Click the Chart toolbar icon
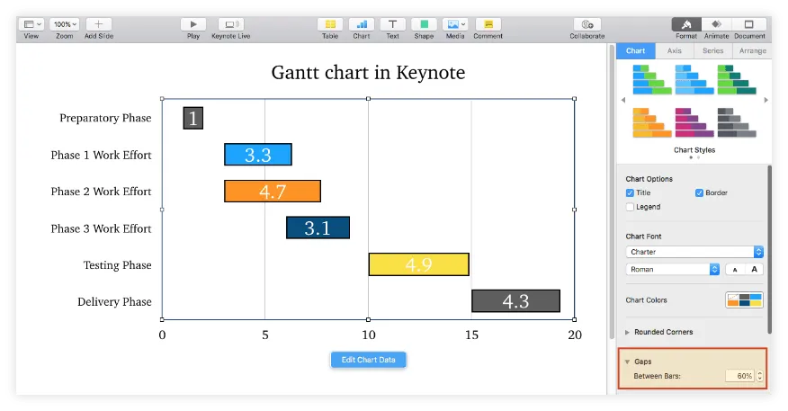This screenshot has height=411, width=788. 362,24
